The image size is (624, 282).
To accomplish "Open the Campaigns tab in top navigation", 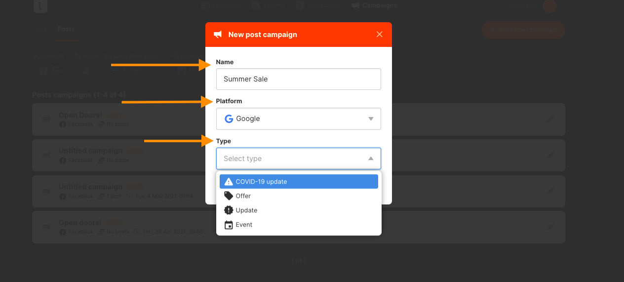I will [x=374, y=5].
